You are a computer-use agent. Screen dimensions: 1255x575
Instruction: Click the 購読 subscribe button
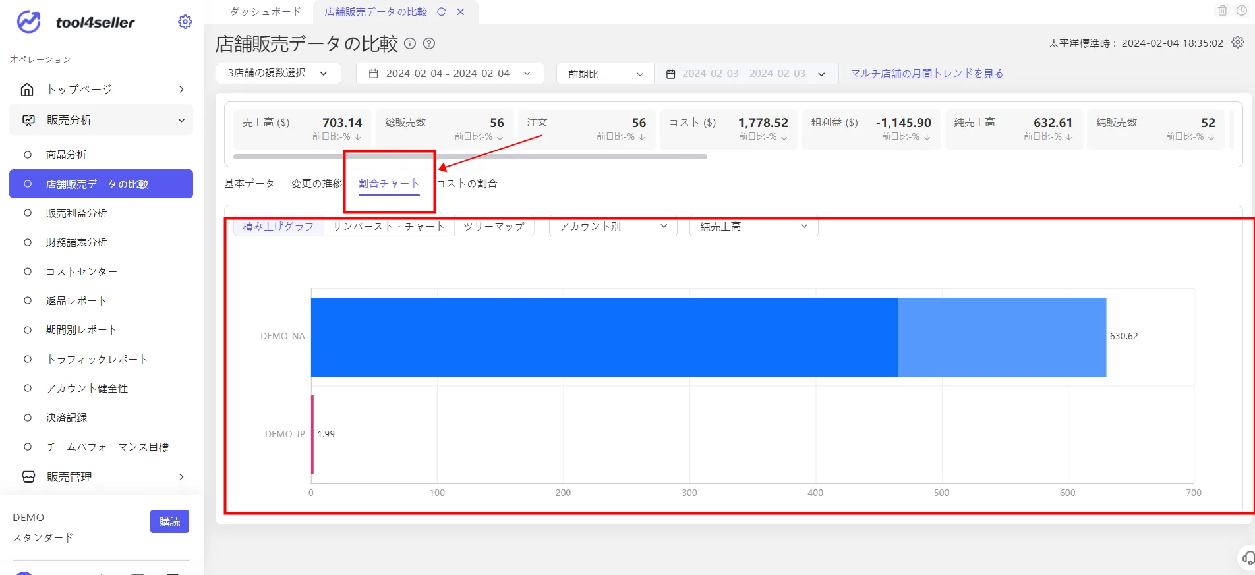pyautogui.click(x=169, y=522)
